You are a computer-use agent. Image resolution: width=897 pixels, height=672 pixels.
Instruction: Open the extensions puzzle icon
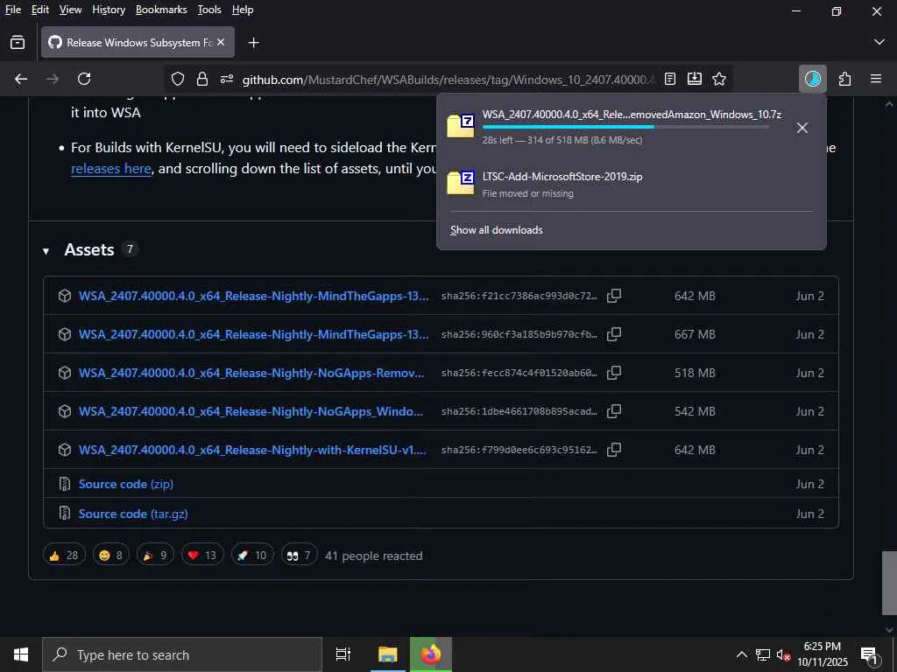pyautogui.click(x=844, y=79)
